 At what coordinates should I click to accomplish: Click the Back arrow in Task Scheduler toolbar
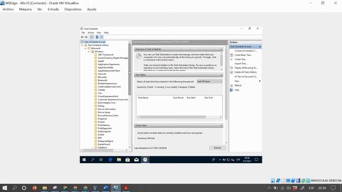[82, 37]
